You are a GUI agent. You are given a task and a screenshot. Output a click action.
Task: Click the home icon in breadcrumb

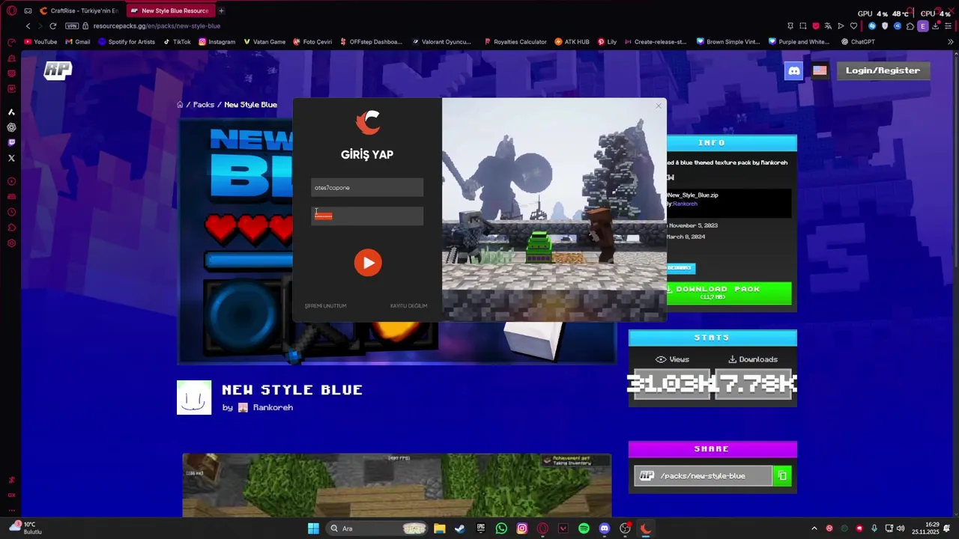coord(180,105)
